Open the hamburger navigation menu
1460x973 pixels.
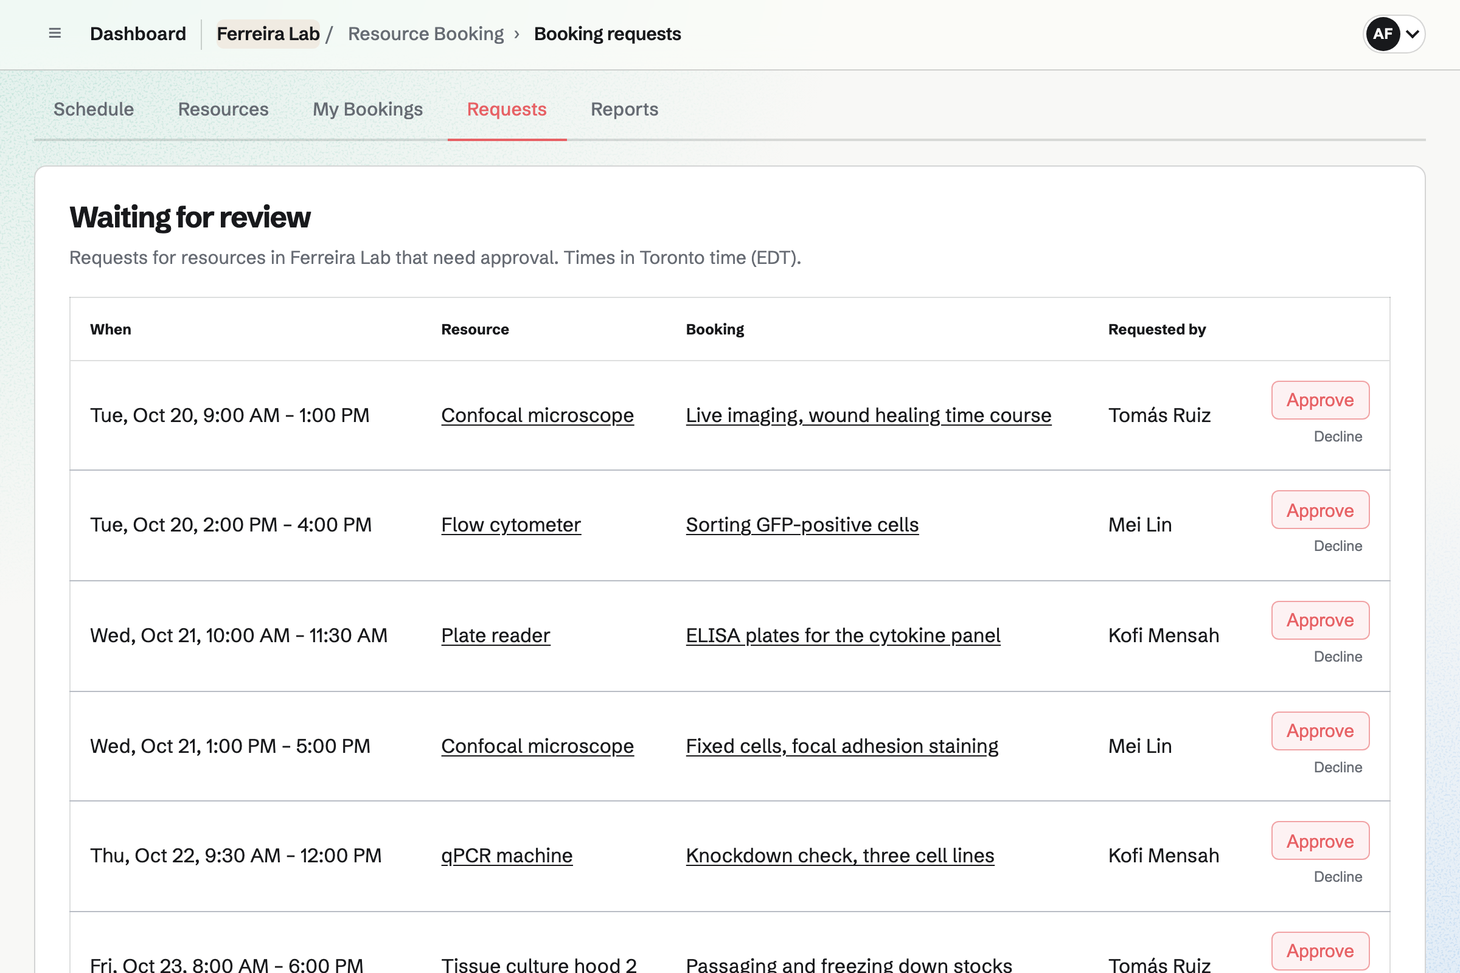click(55, 33)
